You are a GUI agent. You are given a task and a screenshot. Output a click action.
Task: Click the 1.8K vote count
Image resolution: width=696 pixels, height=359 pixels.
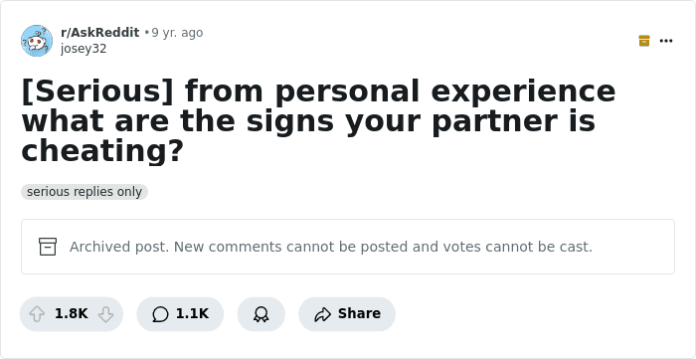click(x=71, y=313)
